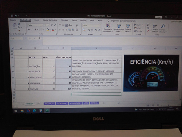The width and height of the screenshot is (182, 137).
Task: Align text right
Action: (66, 30)
